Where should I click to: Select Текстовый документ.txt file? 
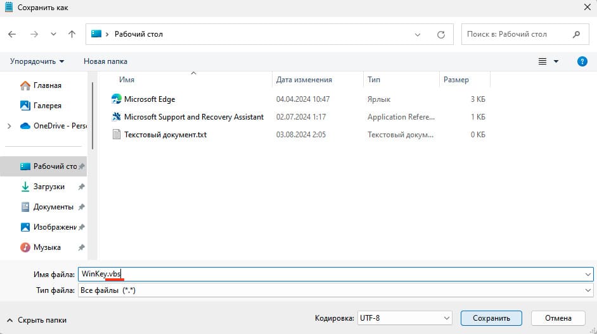[x=165, y=135]
